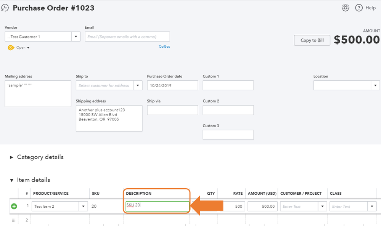Open the Product/Service dropdown for Test Item 2

click(x=84, y=207)
